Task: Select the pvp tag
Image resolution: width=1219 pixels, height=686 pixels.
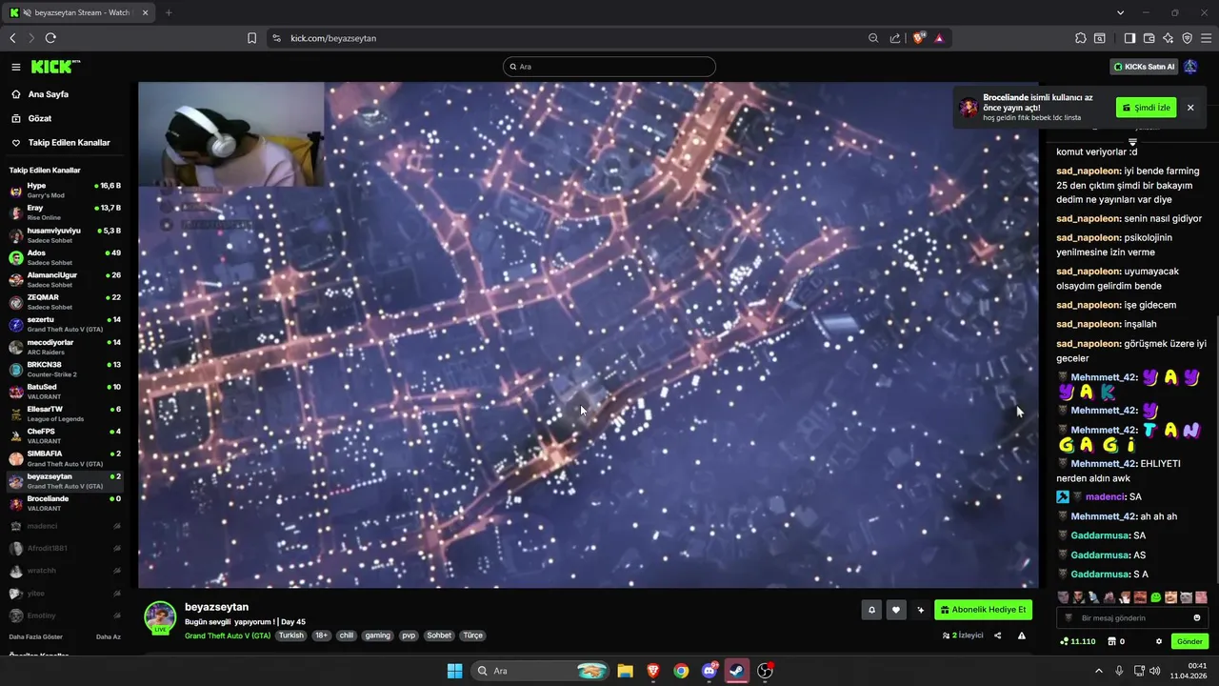Action: coord(409,636)
